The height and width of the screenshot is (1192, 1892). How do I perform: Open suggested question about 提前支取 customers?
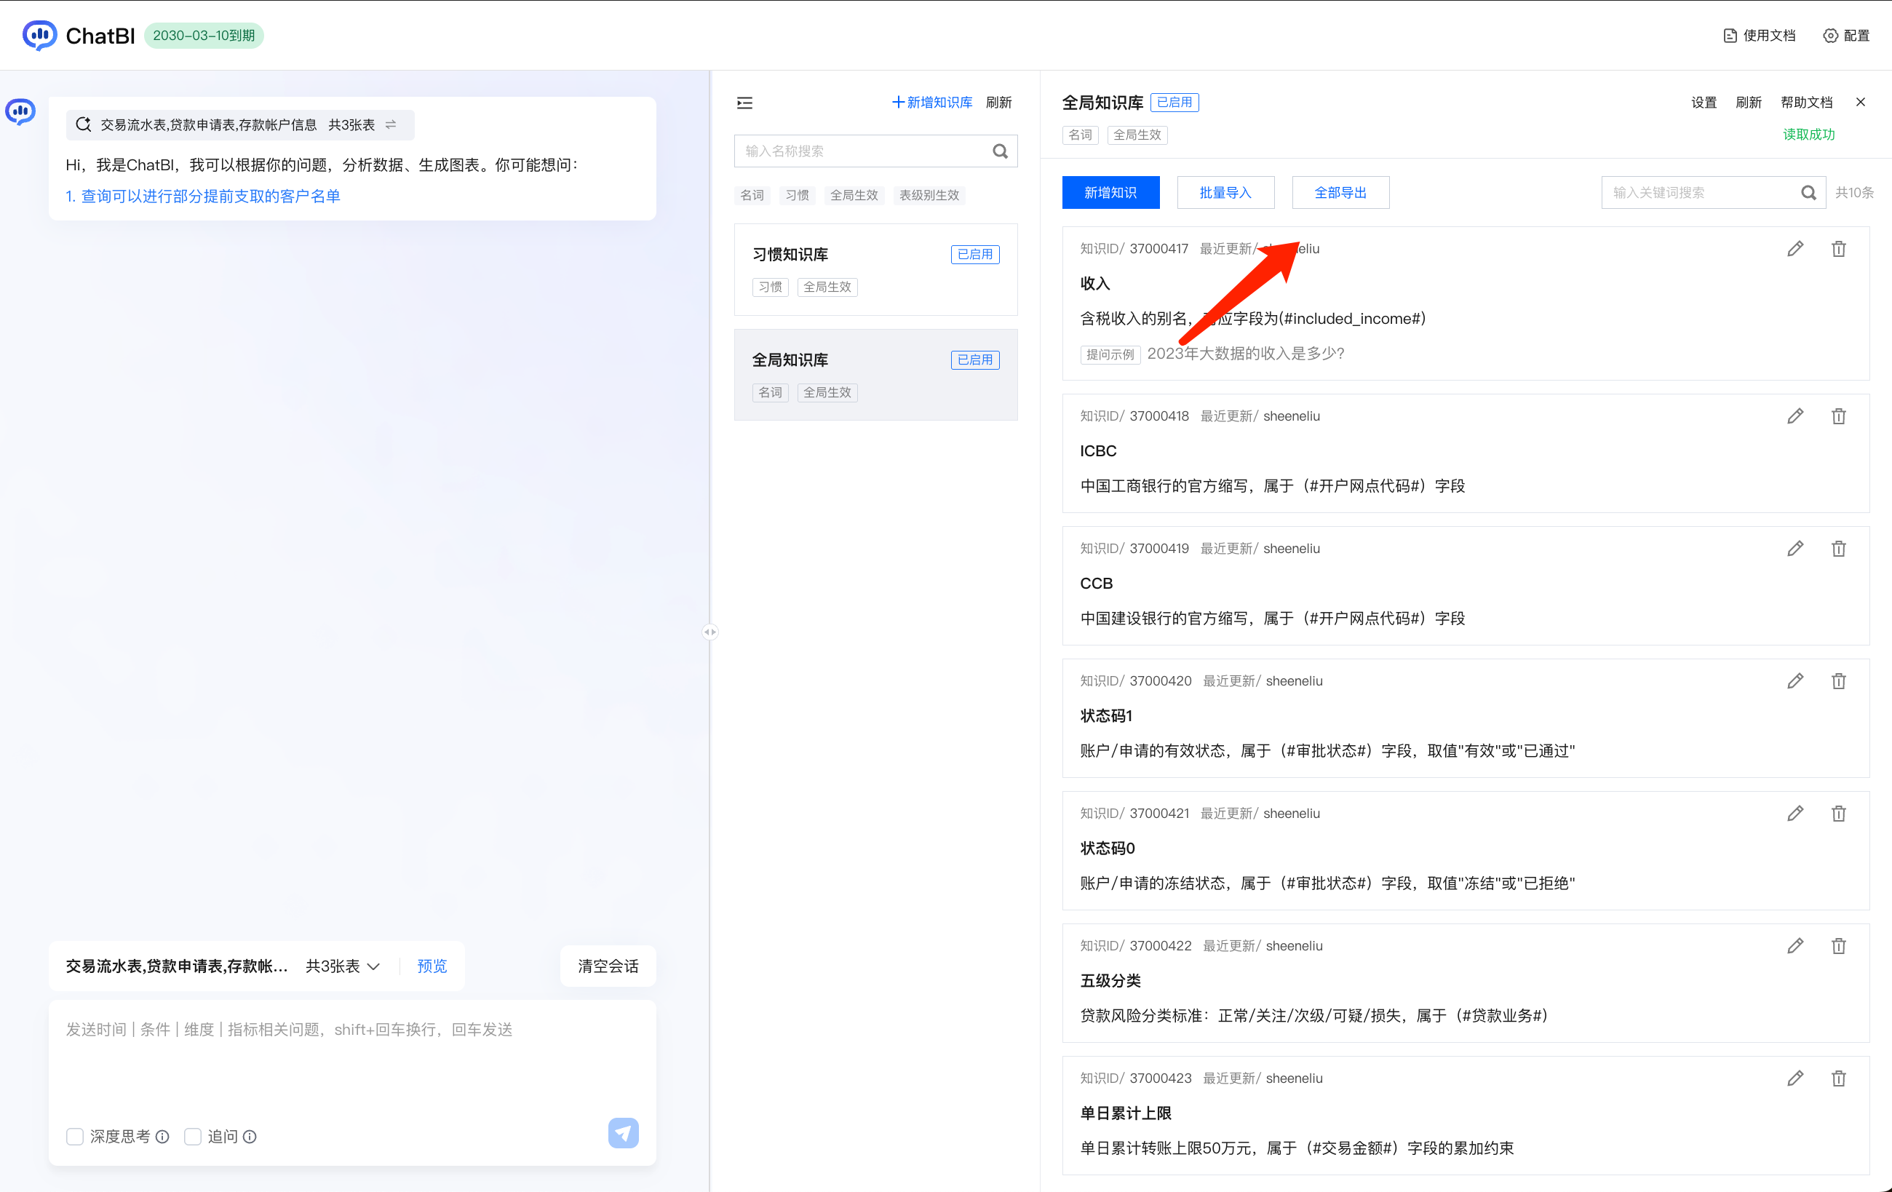(203, 196)
